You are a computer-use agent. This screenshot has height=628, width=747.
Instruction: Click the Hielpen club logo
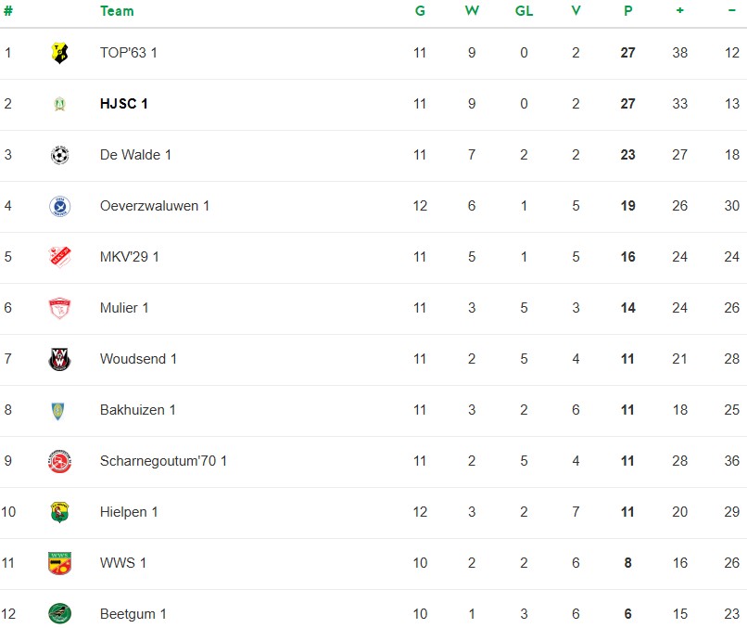point(59,512)
